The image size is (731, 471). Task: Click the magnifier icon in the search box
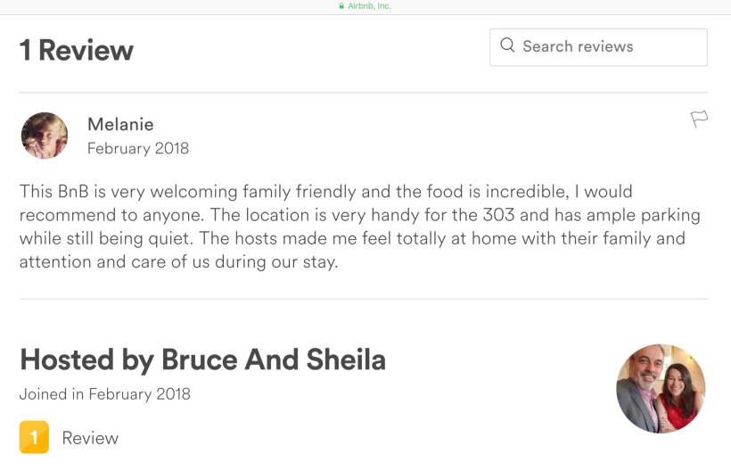[507, 45]
